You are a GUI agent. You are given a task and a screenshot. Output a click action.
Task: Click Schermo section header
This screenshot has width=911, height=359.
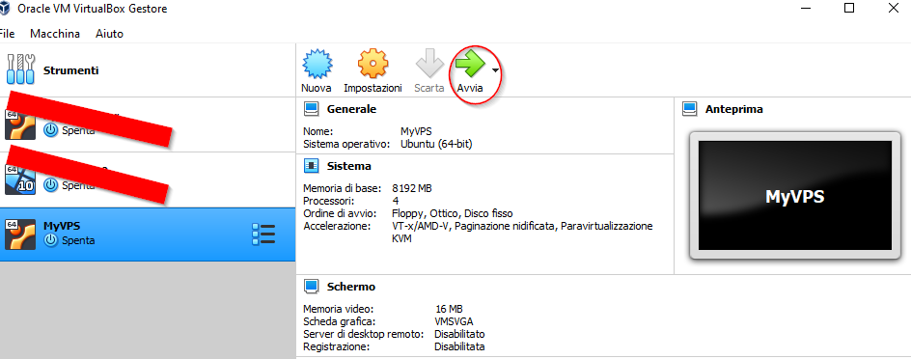(x=351, y=287)
